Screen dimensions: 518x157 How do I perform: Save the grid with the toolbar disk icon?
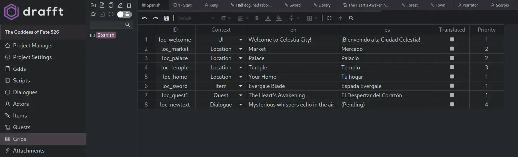click(x=167, y=18)
